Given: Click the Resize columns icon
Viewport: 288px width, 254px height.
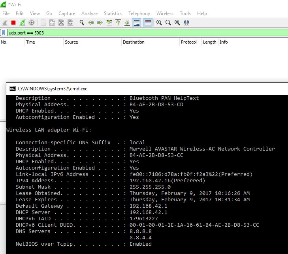Looking at the screenshot, I should coord(186,23).
